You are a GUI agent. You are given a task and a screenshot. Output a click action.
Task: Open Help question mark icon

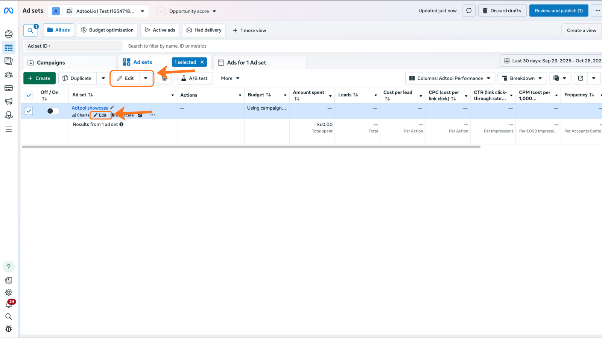(9, 267)
